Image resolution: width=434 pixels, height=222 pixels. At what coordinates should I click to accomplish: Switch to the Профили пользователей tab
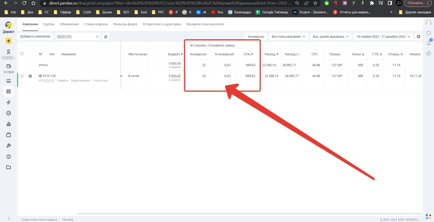pyautogui.click(x=205, y=24)
